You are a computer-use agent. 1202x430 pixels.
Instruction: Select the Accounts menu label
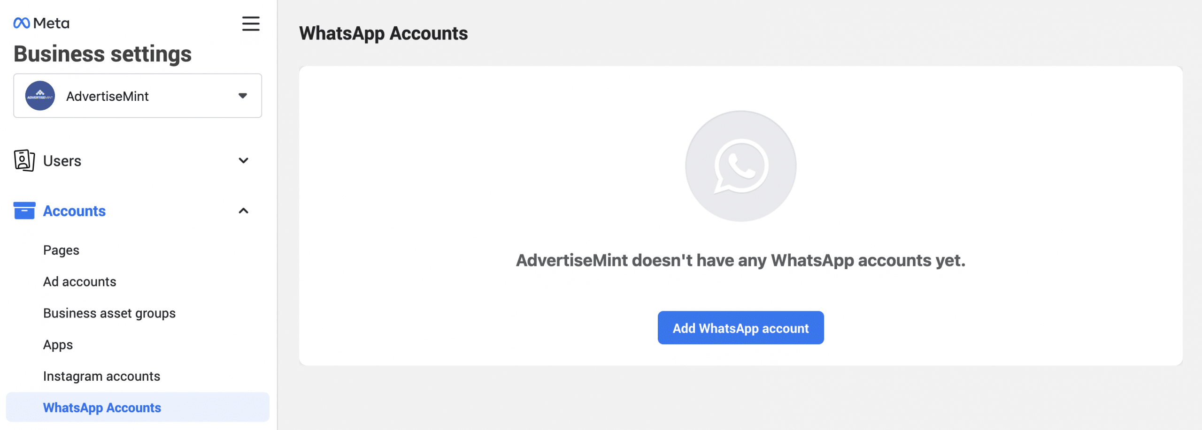coord(74,211)
